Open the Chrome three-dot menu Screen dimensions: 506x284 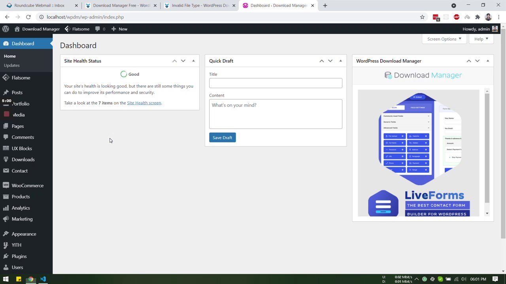coord(498,17)
